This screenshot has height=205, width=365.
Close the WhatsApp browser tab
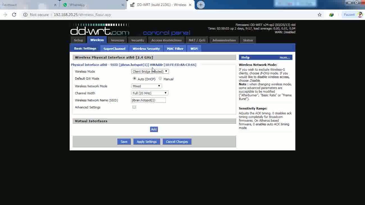[x=123, y=5]
